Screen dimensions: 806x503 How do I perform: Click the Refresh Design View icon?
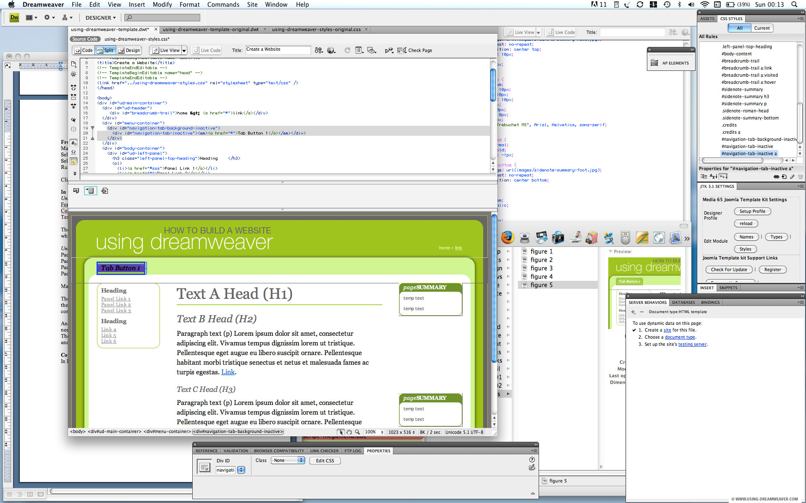(x=347, y=50)
